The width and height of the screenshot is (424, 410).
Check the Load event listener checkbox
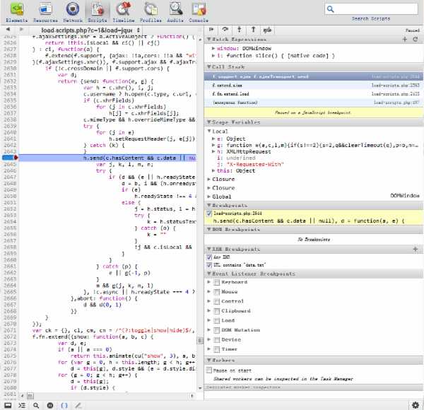[x=217, y=321]
